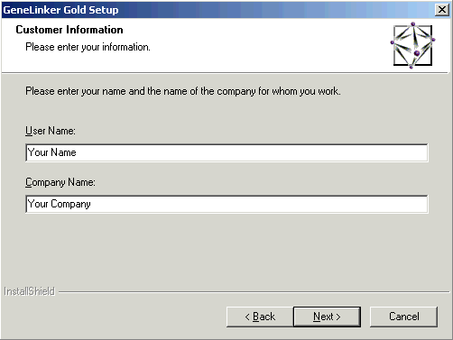Click the 'User Name:' label
The height and width of the screenshot is (340, 453).
(x=51, y=131)
